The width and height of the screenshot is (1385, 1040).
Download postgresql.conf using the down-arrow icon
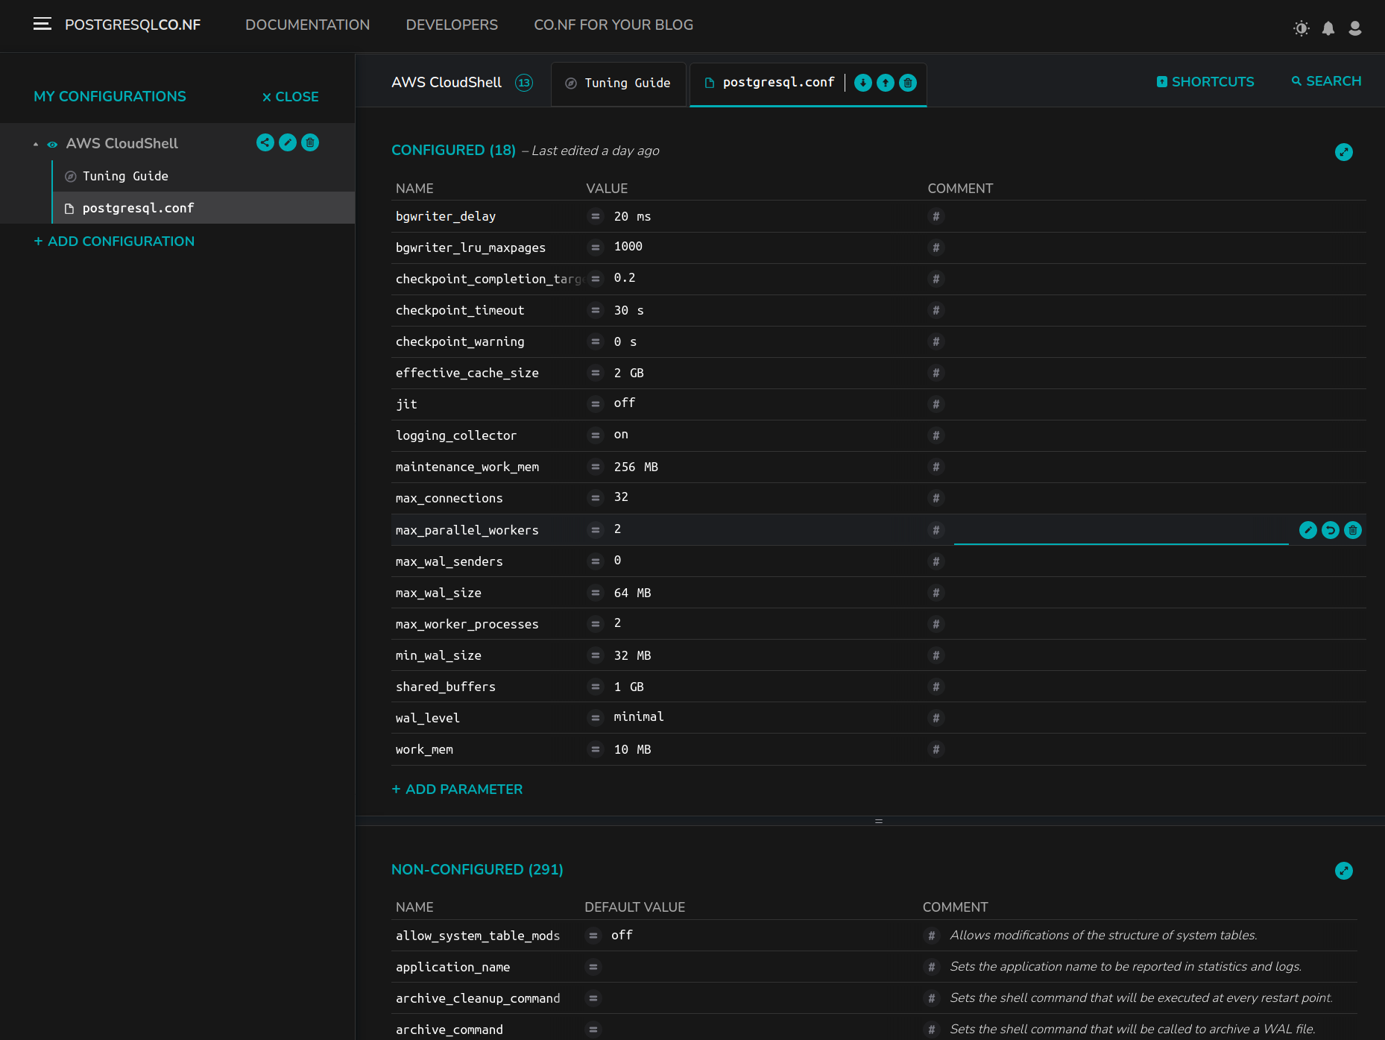(x=862, y=83)
